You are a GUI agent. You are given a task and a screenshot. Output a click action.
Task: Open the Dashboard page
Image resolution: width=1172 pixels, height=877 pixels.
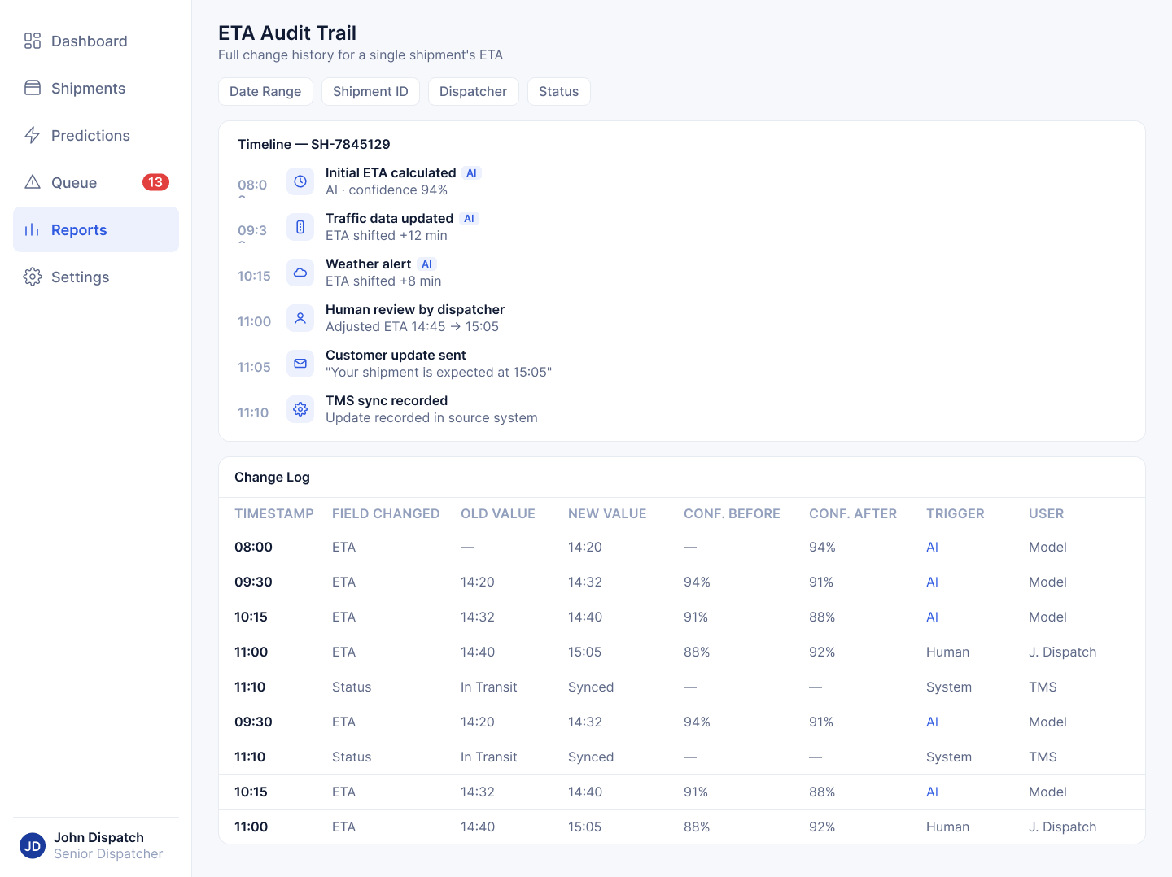coord(96,41)
